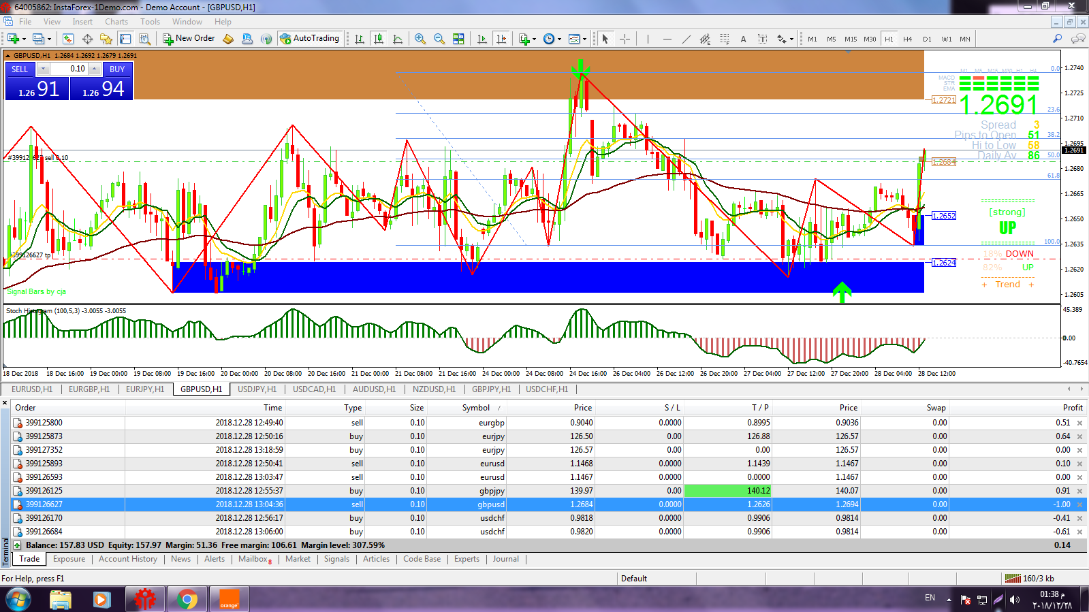1089x612 pixels.
Task: Click the BUY one-click trading button
Action: tap(101, 81)
